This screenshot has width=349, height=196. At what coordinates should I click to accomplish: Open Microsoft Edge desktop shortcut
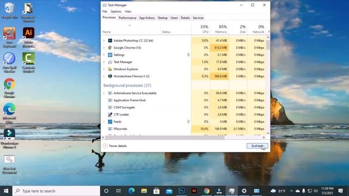click(9, 113)
